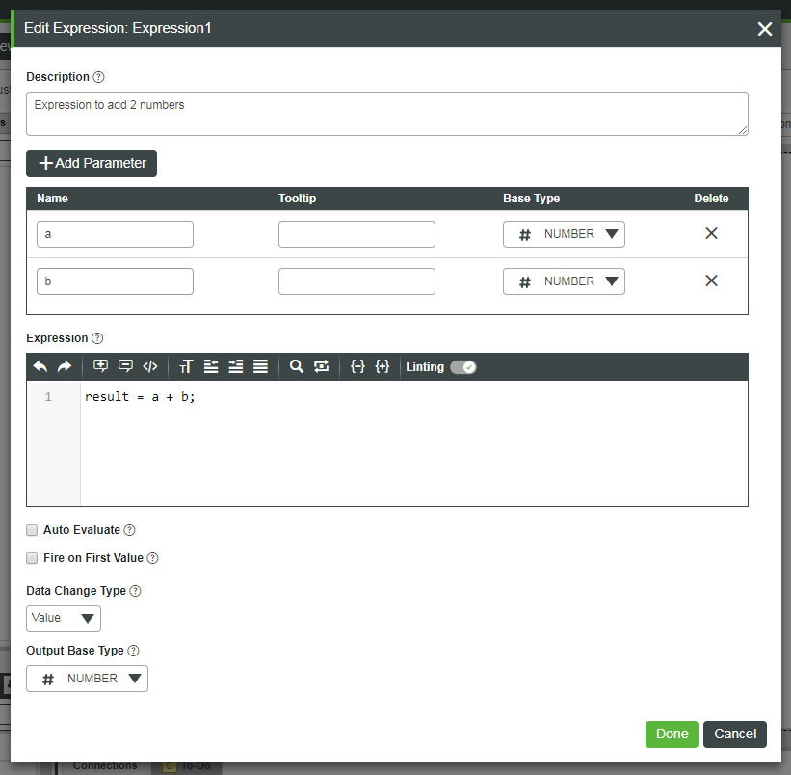Click line number 1 in the gutter
Image resolution: width=791 pixels, height=775 pixels.
pyautogui.click(x=48, y=397)
